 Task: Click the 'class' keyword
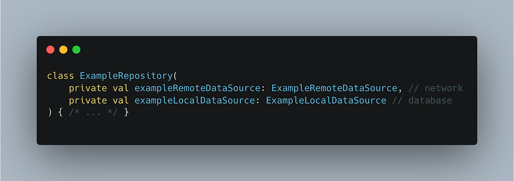click(61, 76)
